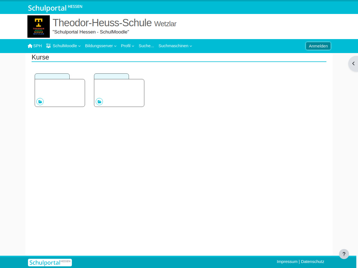The image size is (358, 268).
Task: Open the Datenschutz link in footer
Action: [312, 262]
